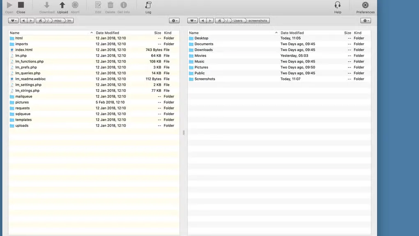Select the 'Public' folder in right pane
The height and width of the screenshot is (236, 419).
pyautogui.click(x=279, y=73)
